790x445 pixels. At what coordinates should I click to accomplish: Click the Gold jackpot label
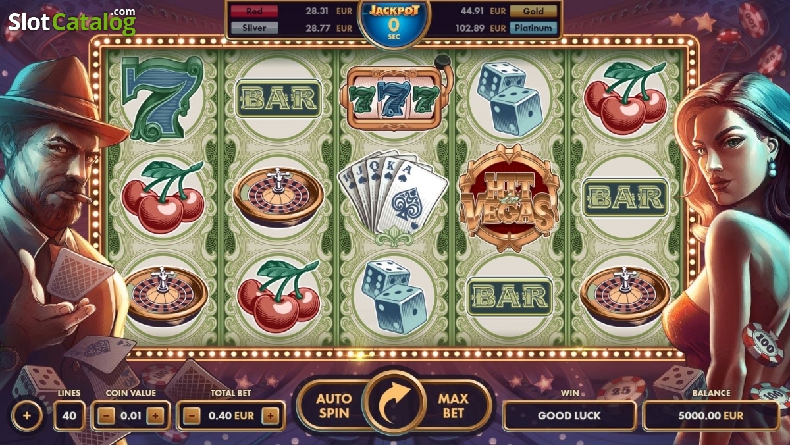pyautogui.click(x=533, y=11)
